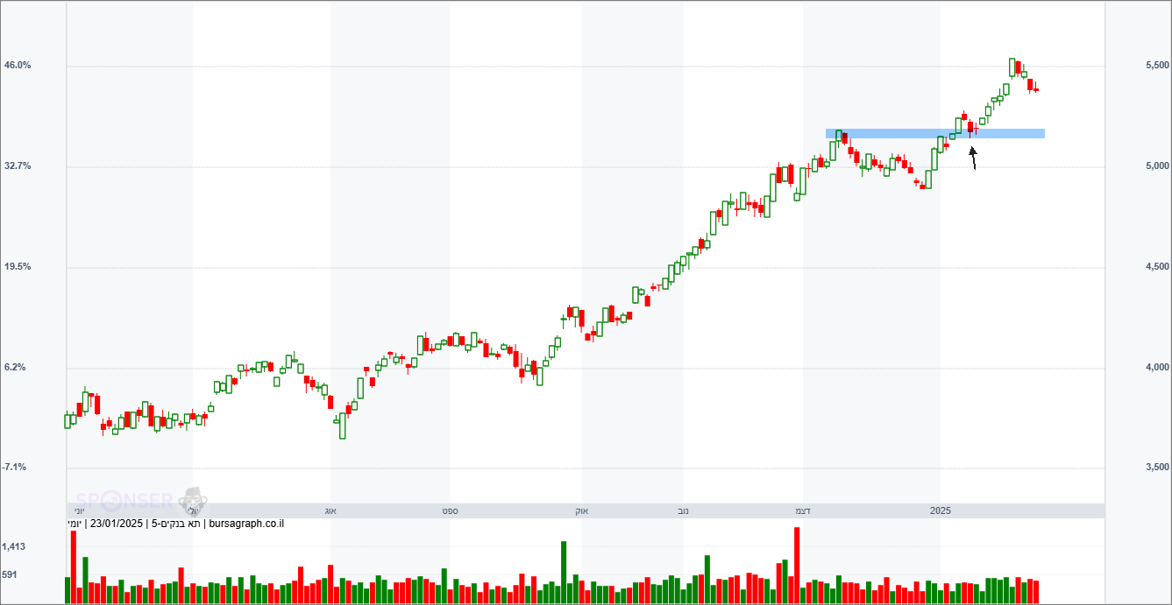The image size is (1172, 605).
Task: Click the 4,000 price axis label
Action: coord(1157,368)
